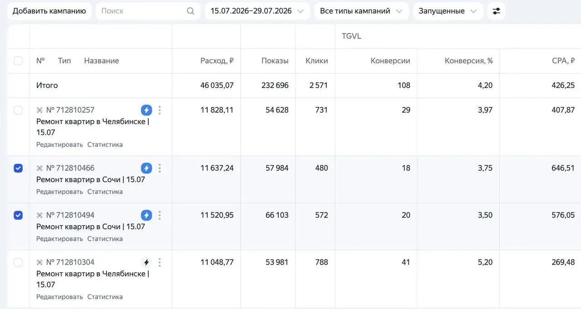Click 'Статистика' under campaign 712810304

pos(105,297)
